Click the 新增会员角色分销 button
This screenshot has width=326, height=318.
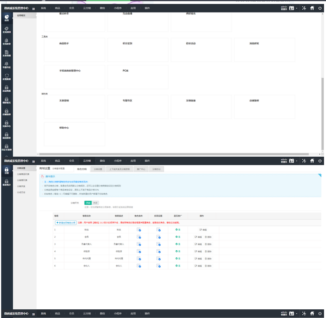click(x=65, y=222)
